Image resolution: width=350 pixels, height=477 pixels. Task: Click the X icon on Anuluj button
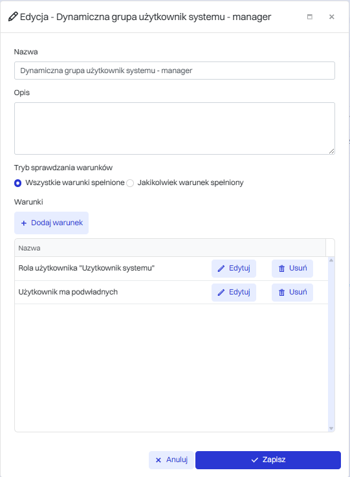pos(158,460)
